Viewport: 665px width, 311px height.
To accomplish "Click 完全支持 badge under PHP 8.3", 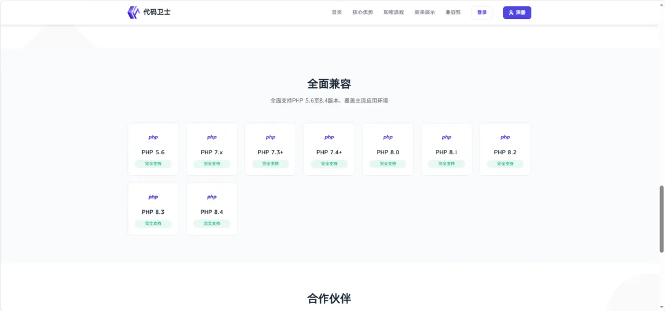I will click(x=153, y=223).
